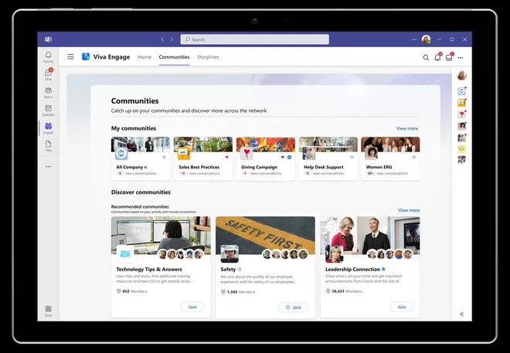
Task: Open Viva Engage search magnifier icon
Action: pyautogui.click(x=426, y=57)
